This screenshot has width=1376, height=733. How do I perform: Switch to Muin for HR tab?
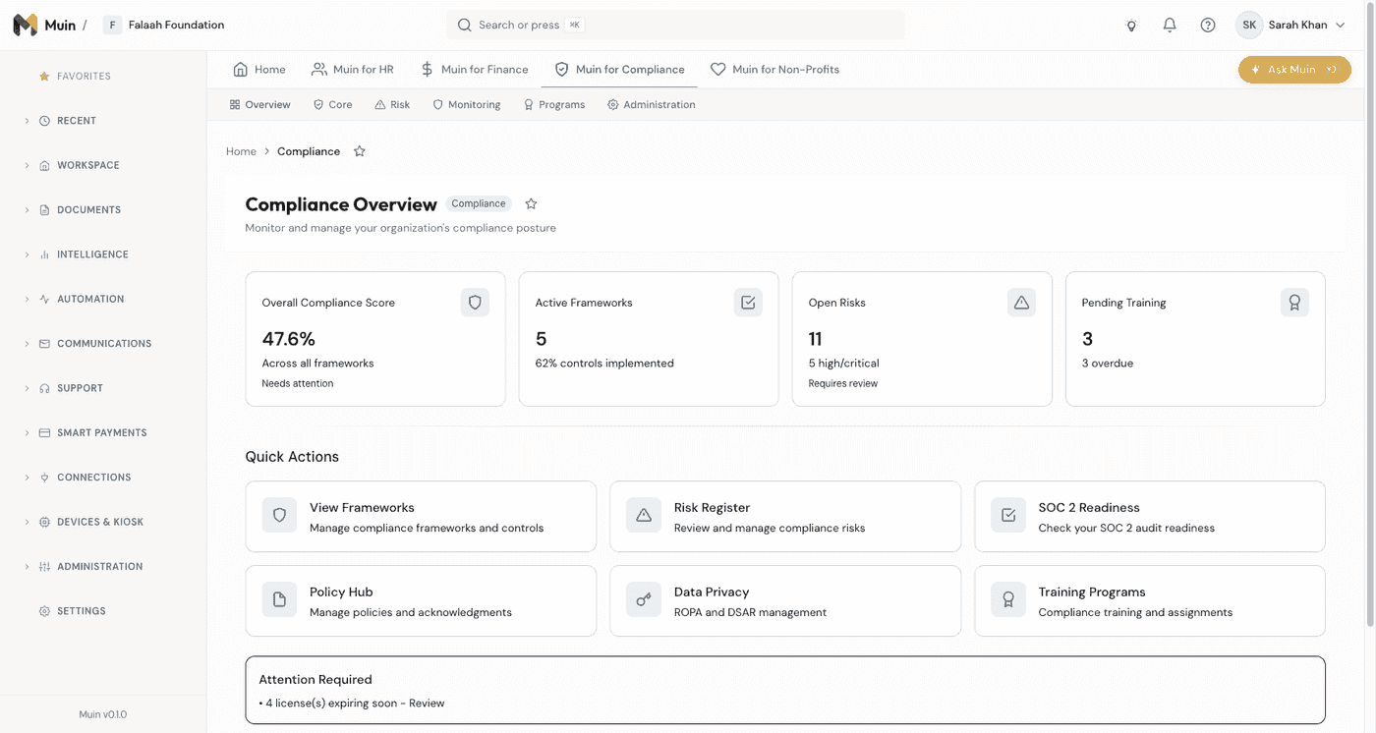tap(353, 70)
